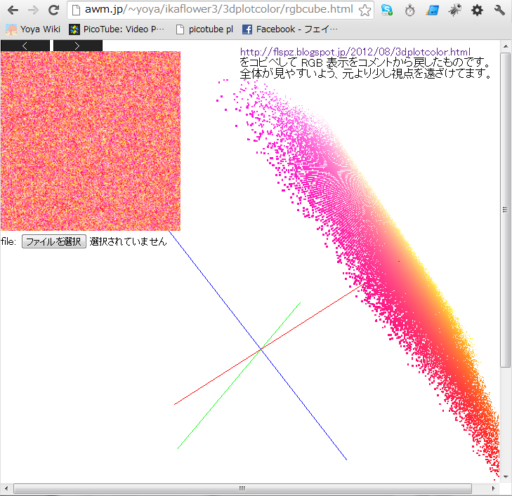Open the Skype extension icon
This screenshot has width=512, height=496.
pos(387,11)
